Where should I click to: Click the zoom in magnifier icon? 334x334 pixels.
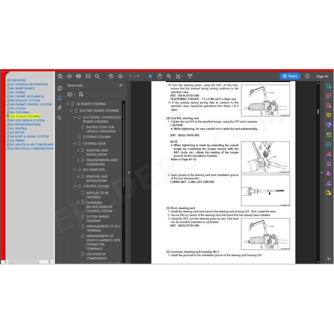169,76
